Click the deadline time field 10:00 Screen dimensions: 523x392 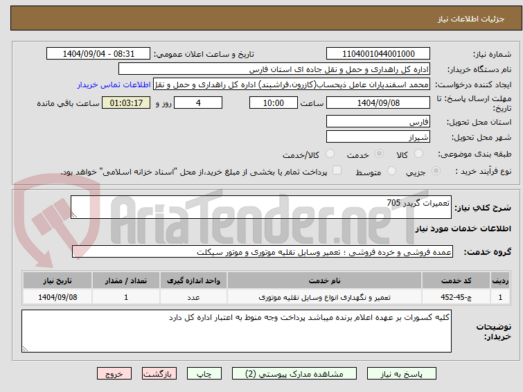click(274, 103)
